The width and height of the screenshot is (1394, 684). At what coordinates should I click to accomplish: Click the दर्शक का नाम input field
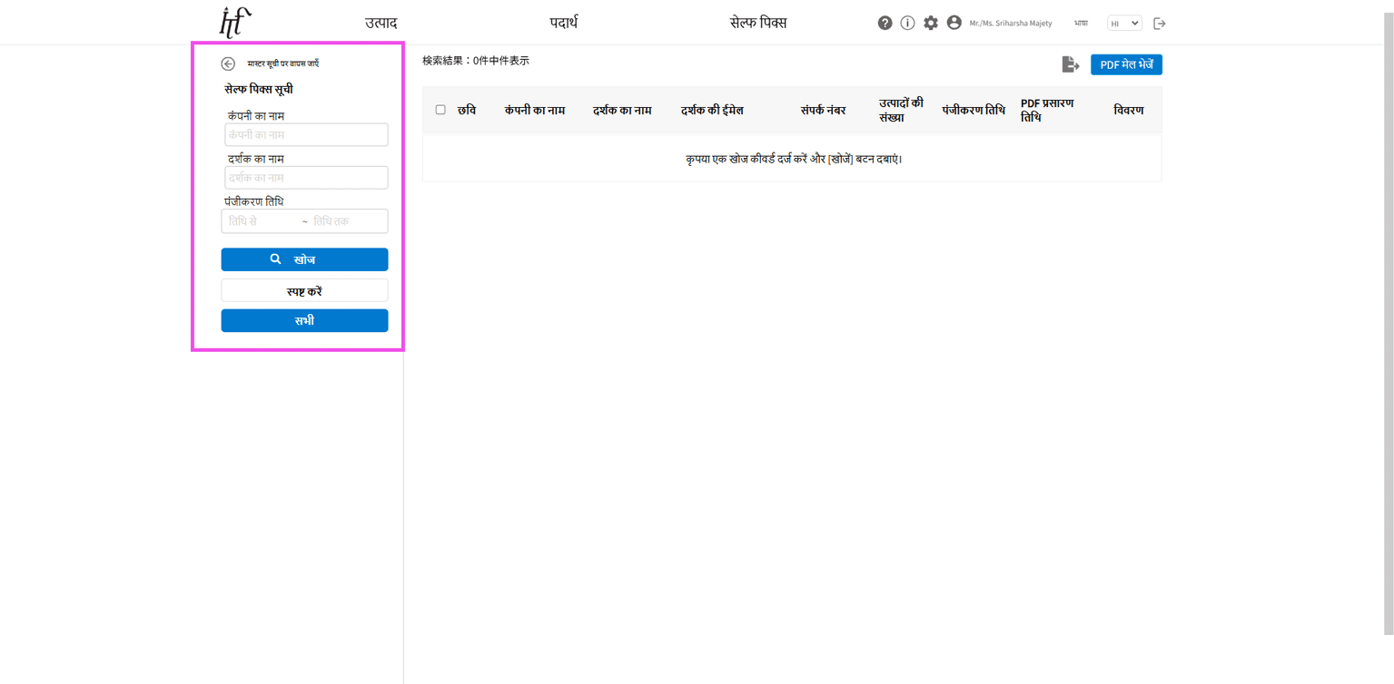pyautogui.click(x=306, y=178)
